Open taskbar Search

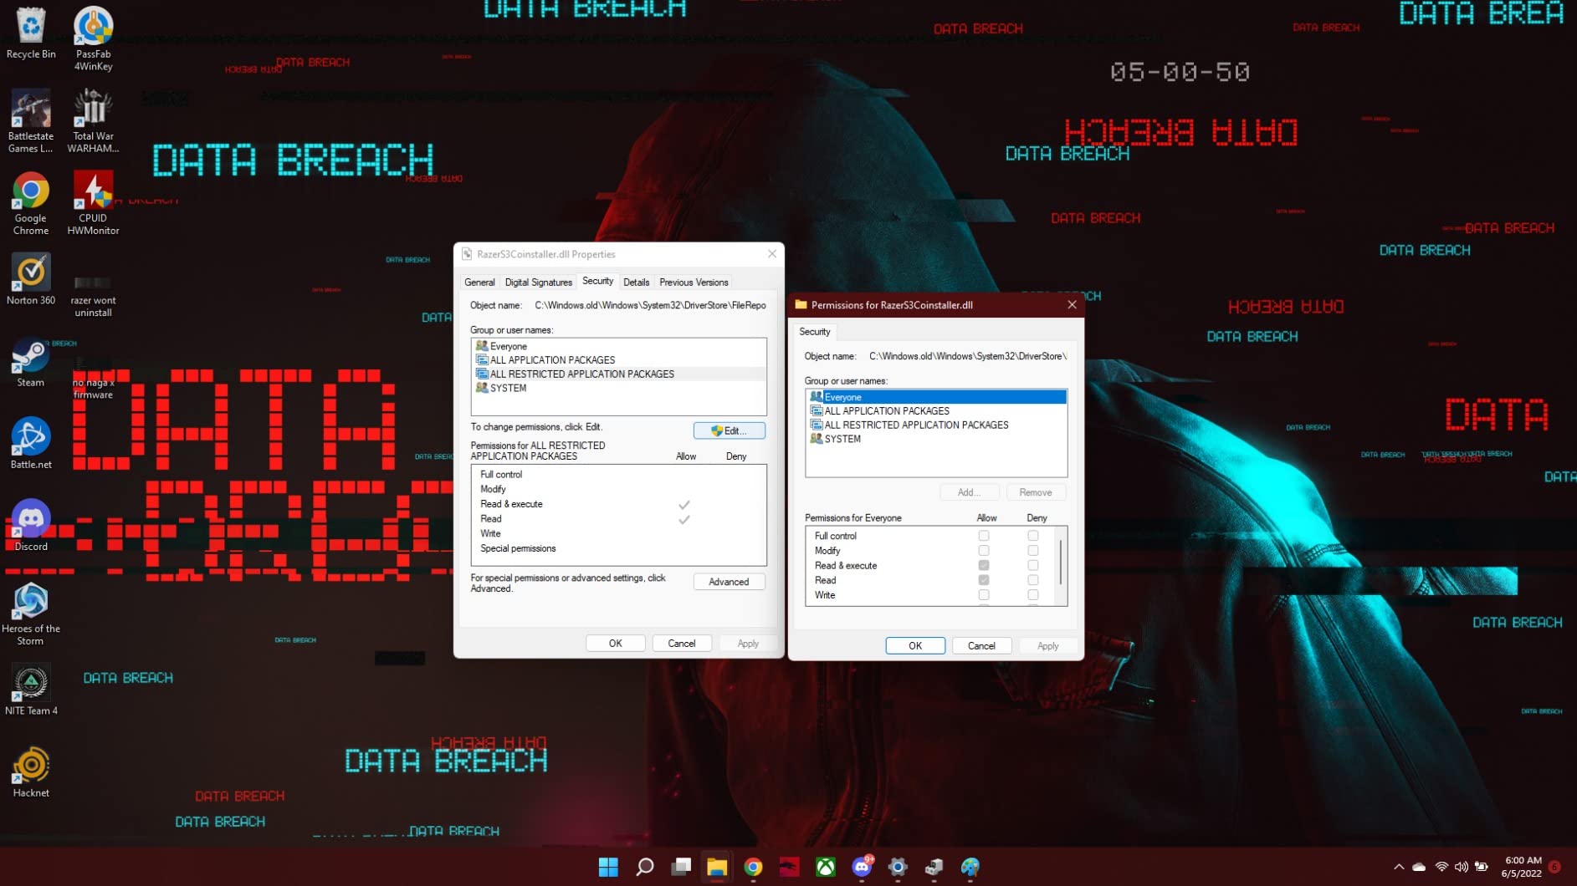(x=644, y=867)
